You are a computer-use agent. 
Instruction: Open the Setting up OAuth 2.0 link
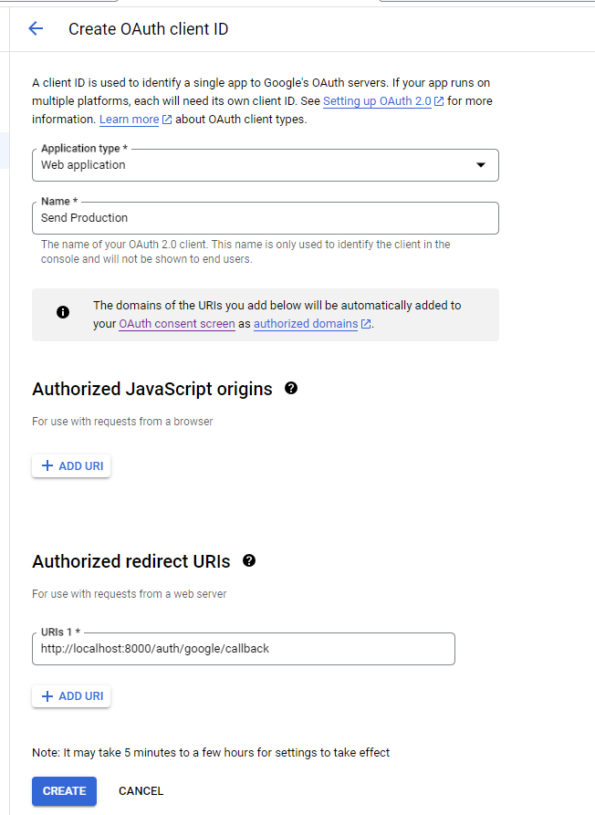pos(377,101)
